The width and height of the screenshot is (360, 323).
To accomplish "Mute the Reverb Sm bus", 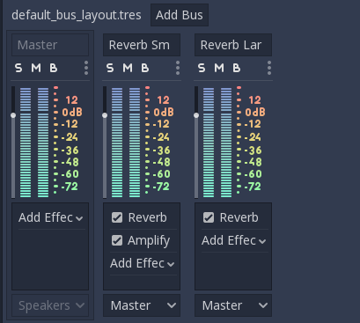I will pyautogui.click(x=128, y=68).
